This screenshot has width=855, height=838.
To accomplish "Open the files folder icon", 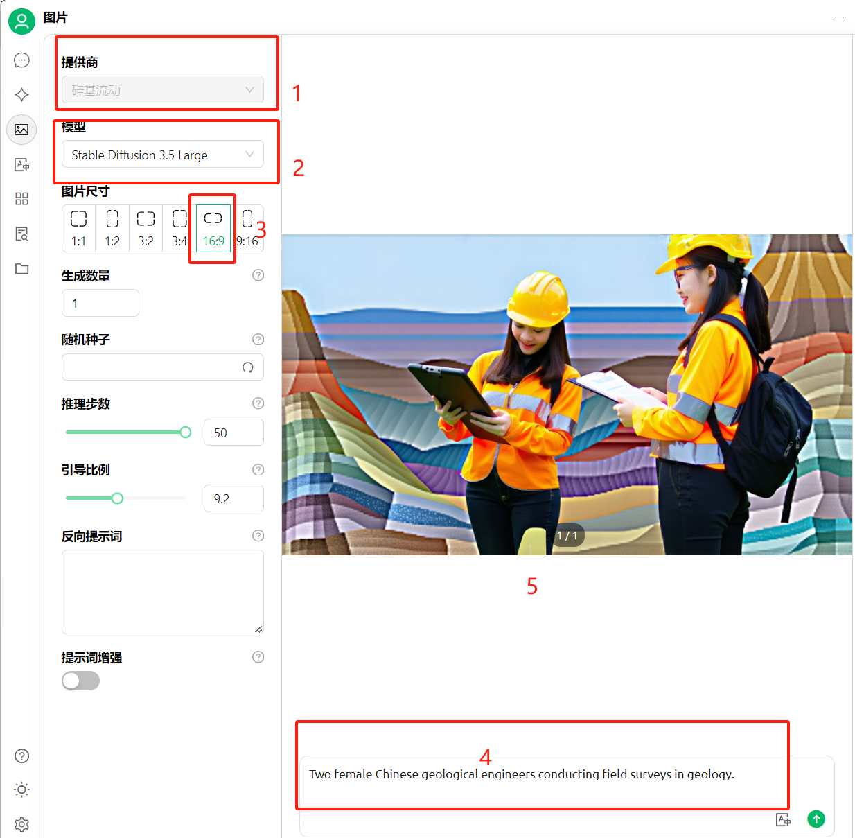I will (x=21, y=268).
